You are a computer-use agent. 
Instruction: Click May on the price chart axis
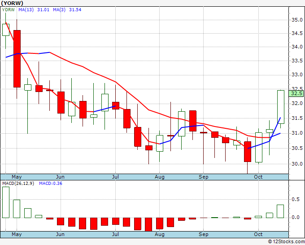17,177
